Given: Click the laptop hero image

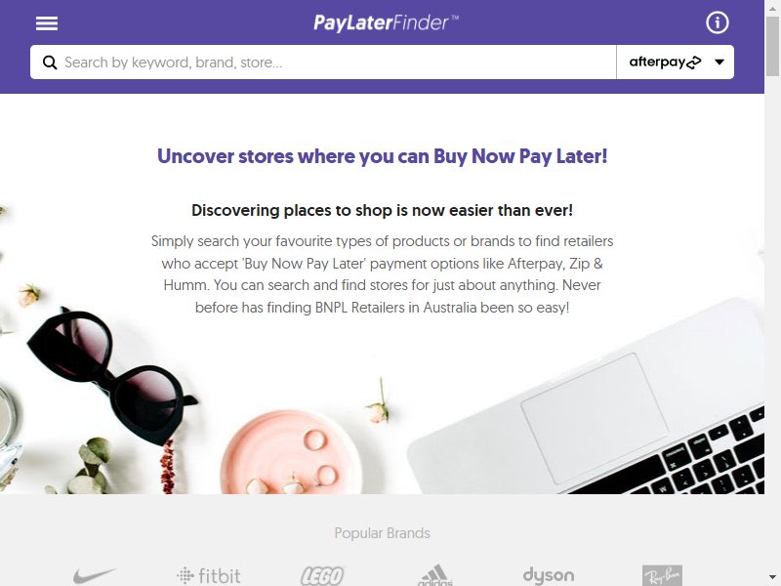Looking at the screenshot, I should (587, 398).
